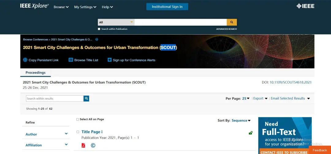
Task: Click the Showing 1-25 of 62 text
Action: coord(39,109)
